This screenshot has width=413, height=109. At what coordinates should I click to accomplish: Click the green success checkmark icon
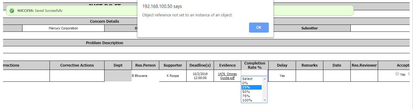tap(12, 11)
